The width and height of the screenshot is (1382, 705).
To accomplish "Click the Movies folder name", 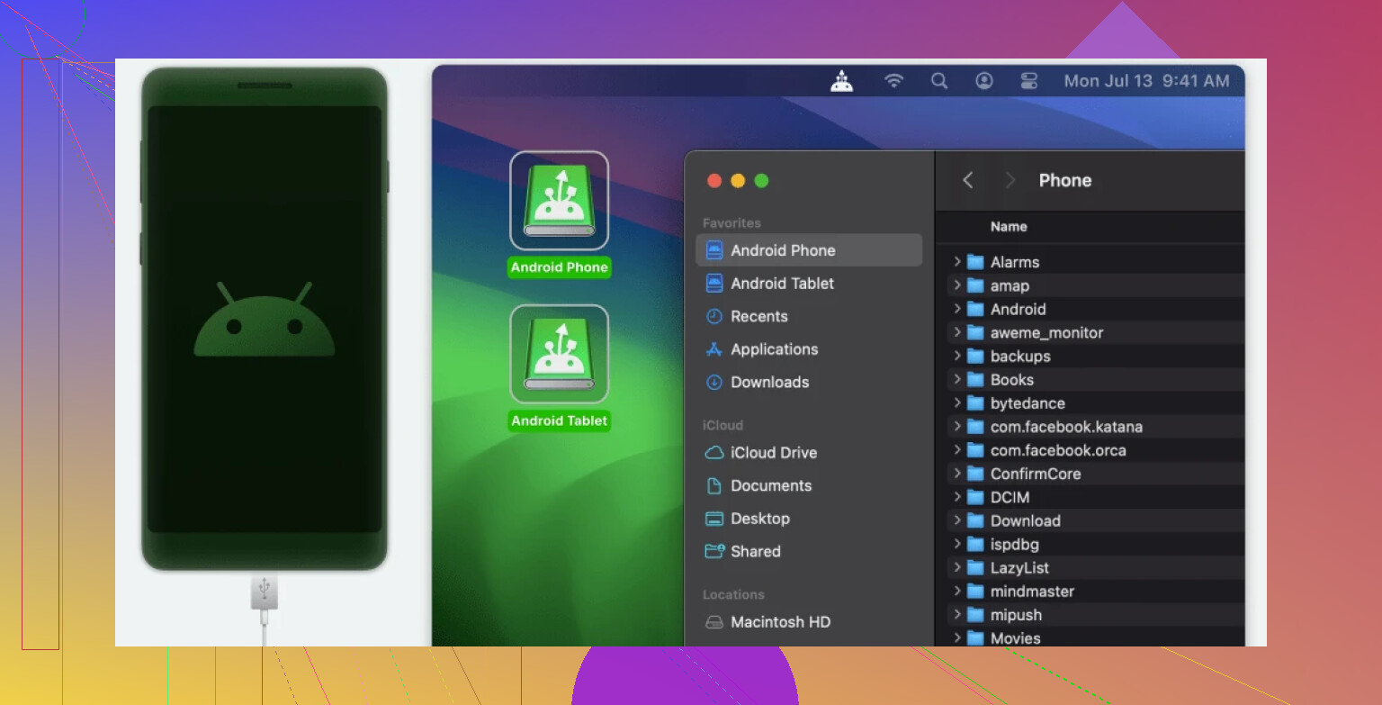I will [x=1015, y=638].
